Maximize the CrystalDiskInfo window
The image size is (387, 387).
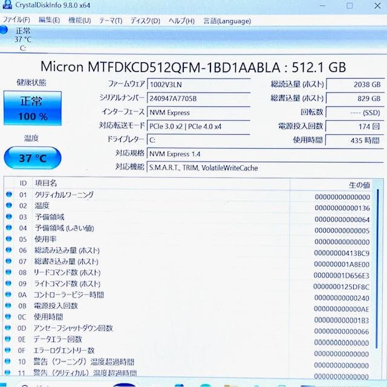point(350,5)
